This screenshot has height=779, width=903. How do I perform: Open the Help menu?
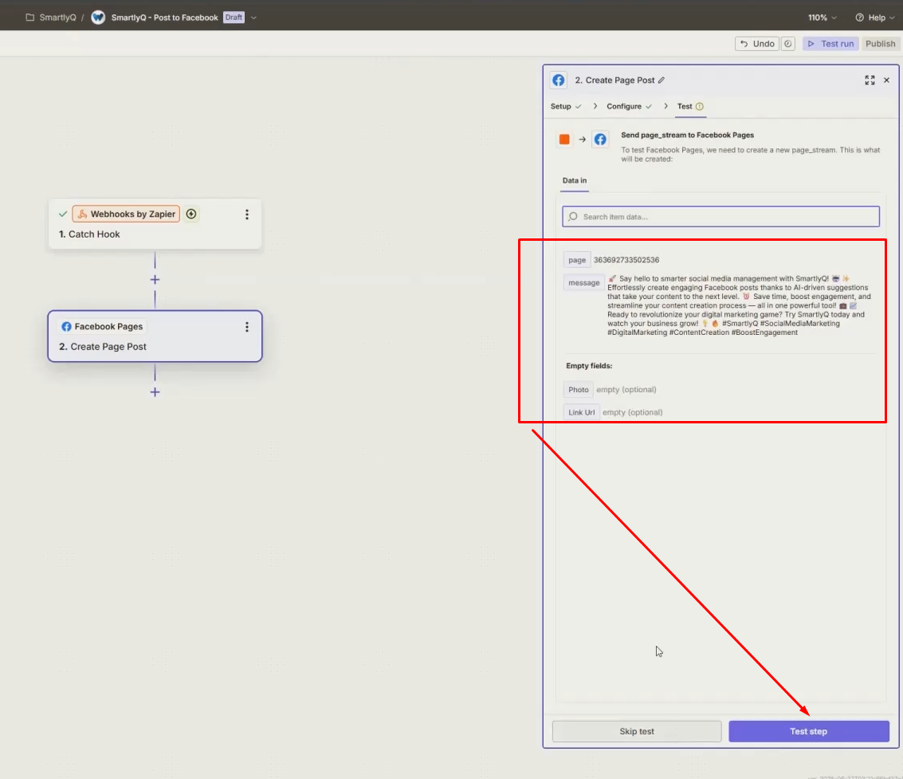pos(875,18)
